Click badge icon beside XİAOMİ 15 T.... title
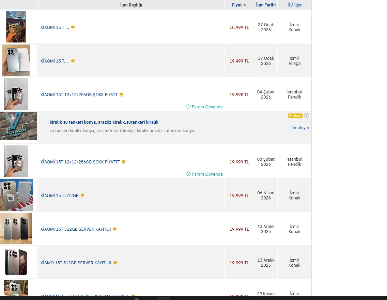The image size is (387, 300). coord(73,61)
